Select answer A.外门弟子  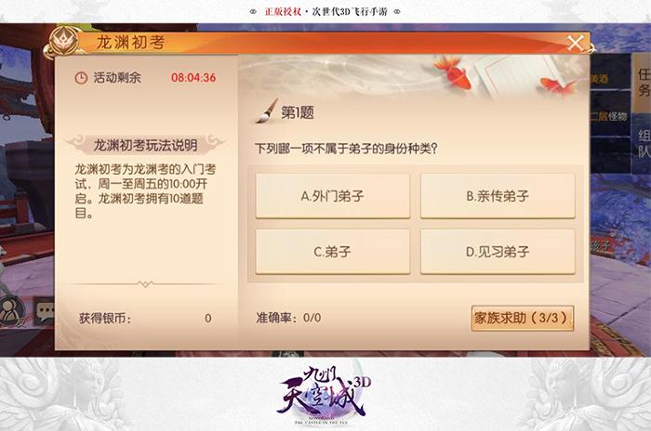pos(333,196)
